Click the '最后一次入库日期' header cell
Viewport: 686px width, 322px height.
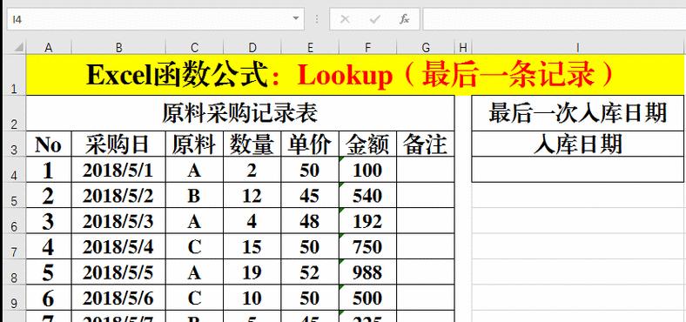coord(577,113)
